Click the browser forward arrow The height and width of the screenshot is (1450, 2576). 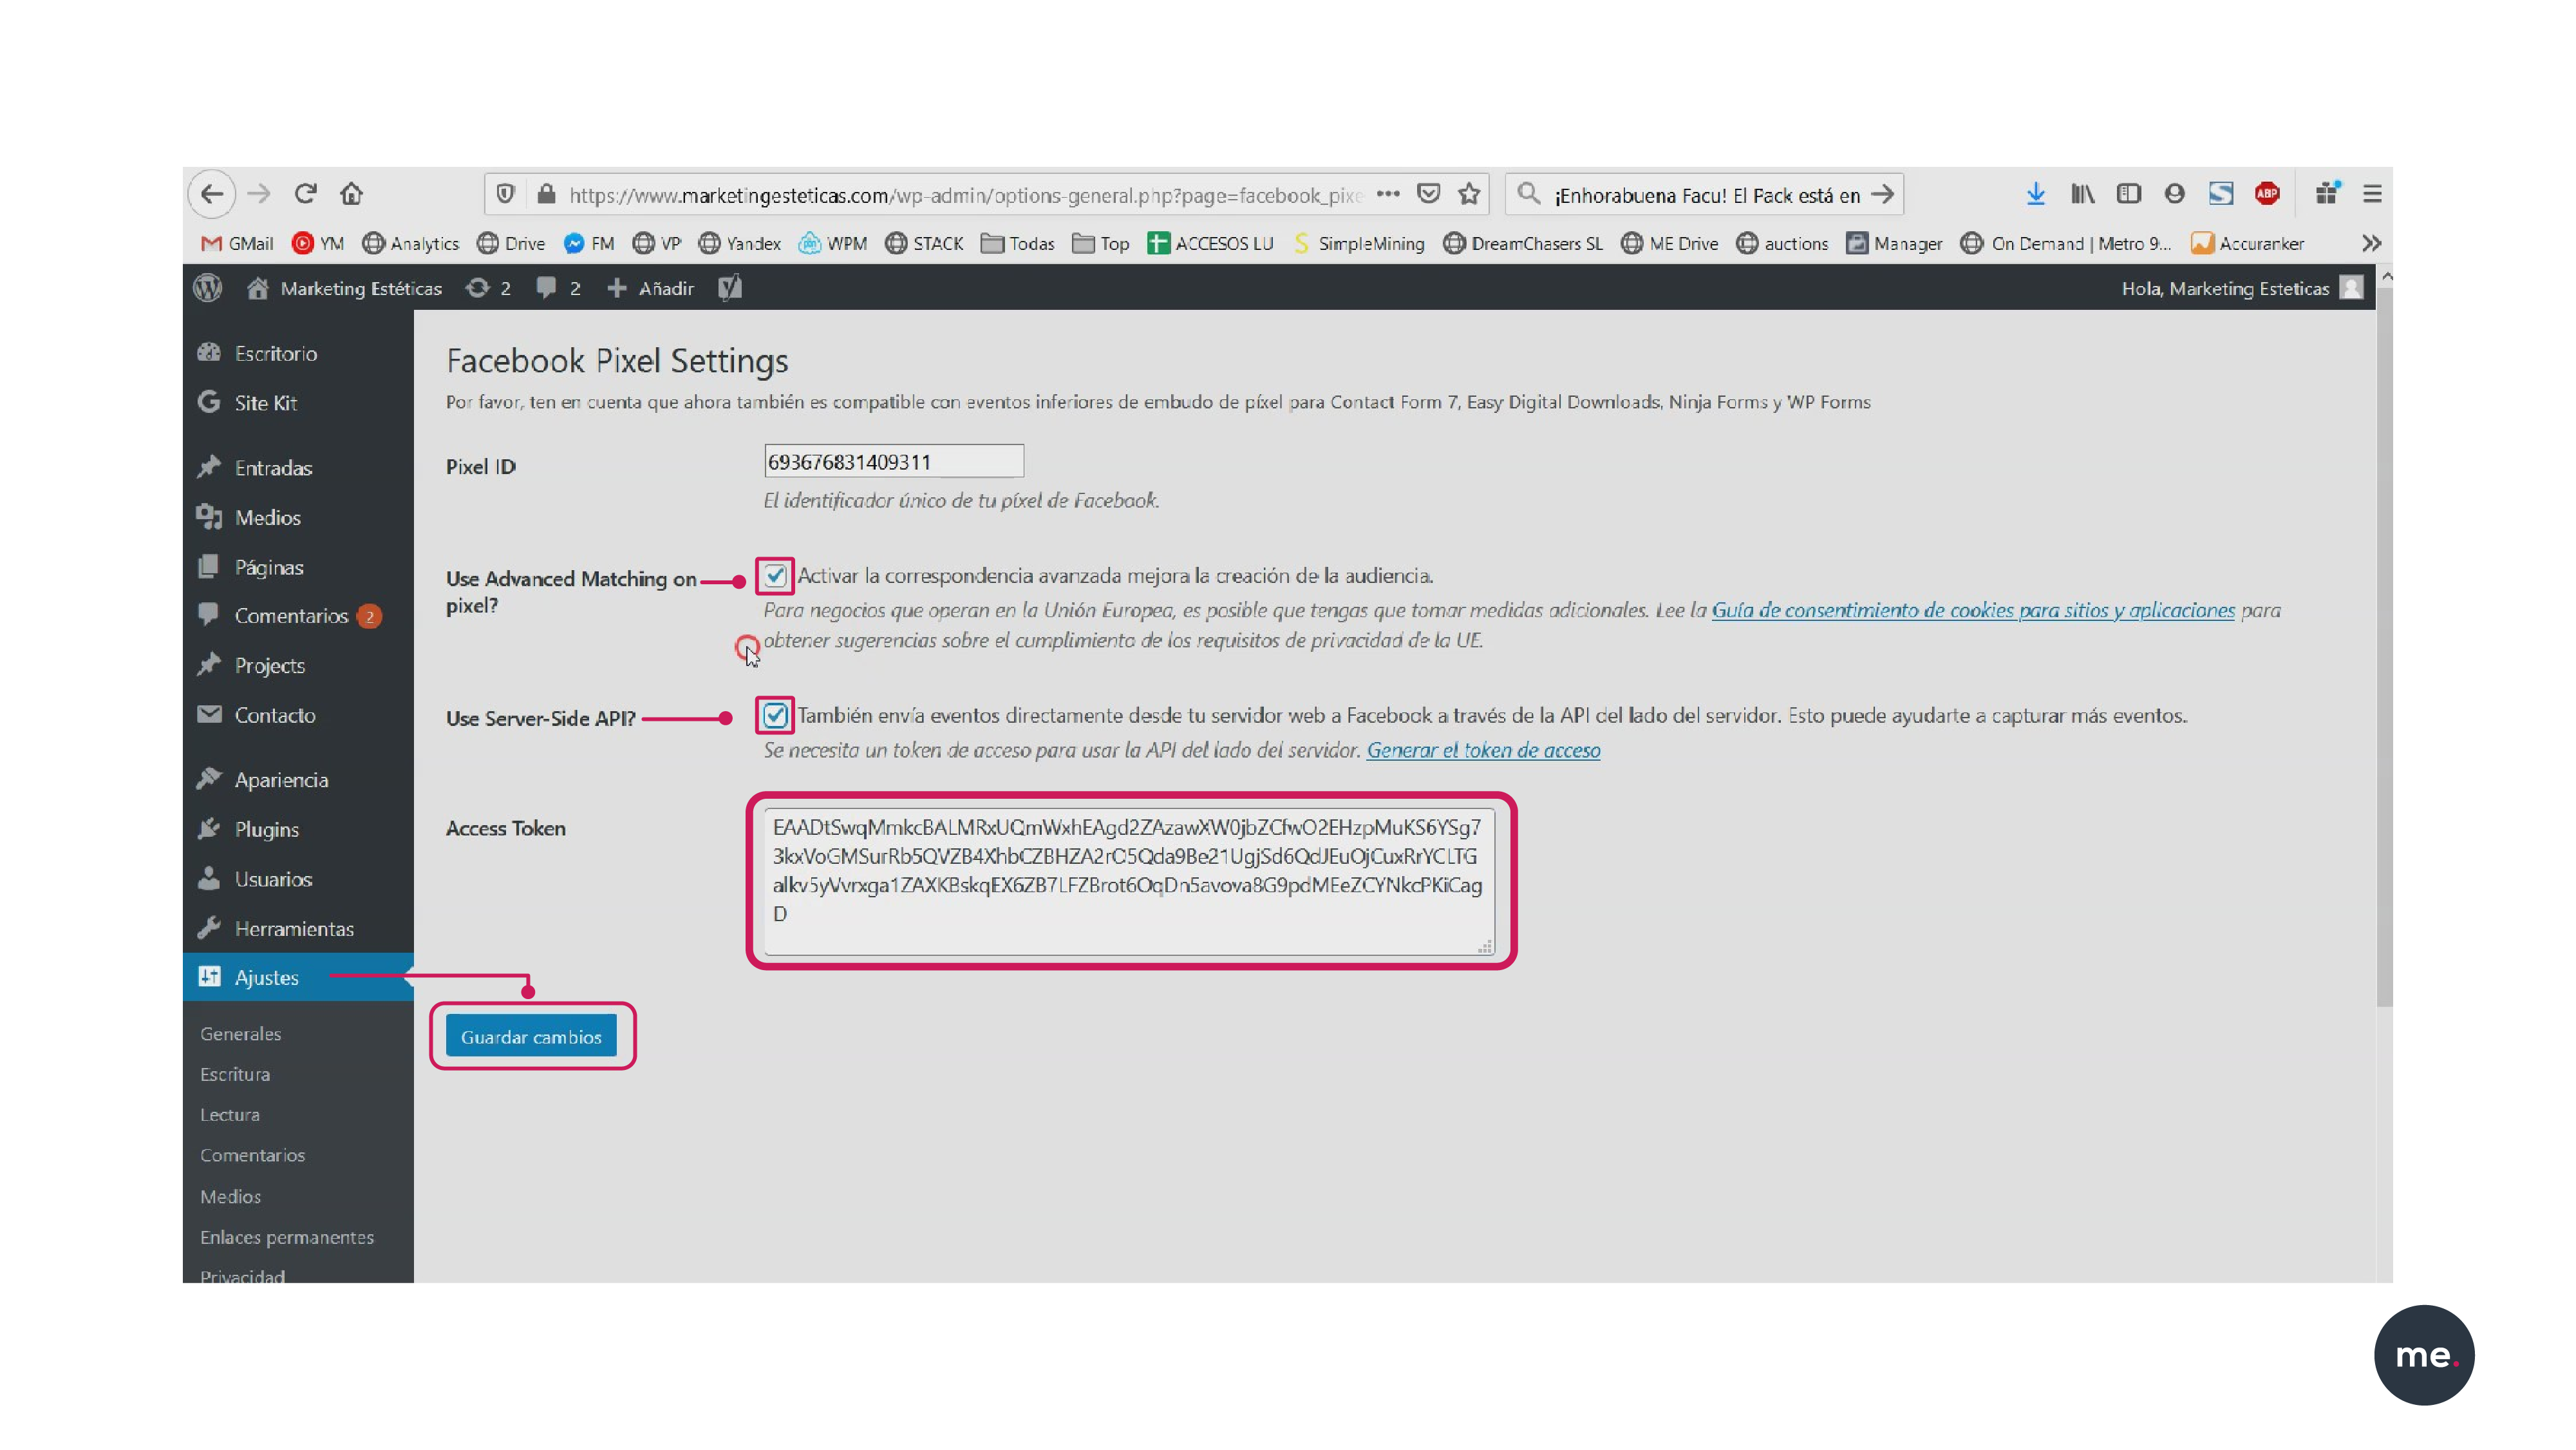click(259, 194)
